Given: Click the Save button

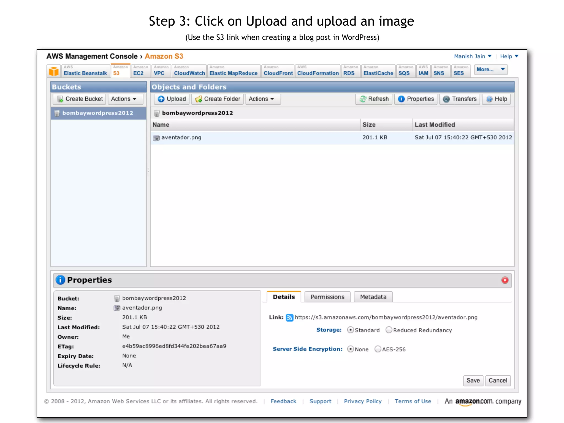Looking at the screenshot, I should [473, 381].
